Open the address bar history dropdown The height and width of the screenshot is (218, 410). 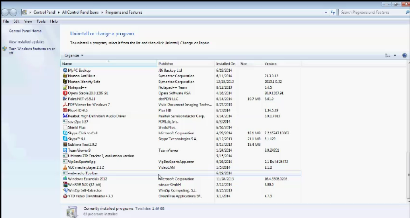[326, 12]
